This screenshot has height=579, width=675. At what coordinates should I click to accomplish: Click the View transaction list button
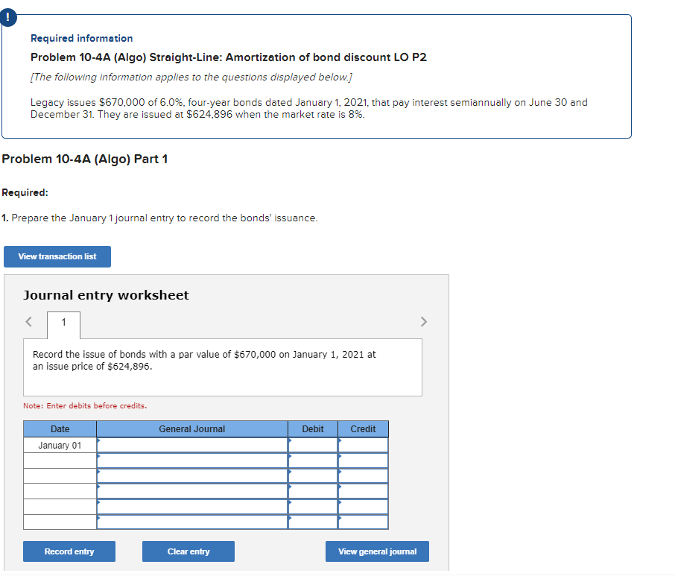[x=57, y=256]
